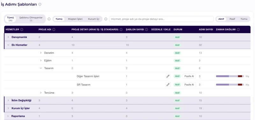
Task: Edit Diğer Tasarım İşleri with pencil icon
Action: tap(168, 76)
